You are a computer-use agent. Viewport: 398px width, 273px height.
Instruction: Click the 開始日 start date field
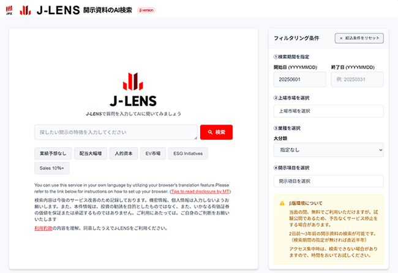click(300, 79)
